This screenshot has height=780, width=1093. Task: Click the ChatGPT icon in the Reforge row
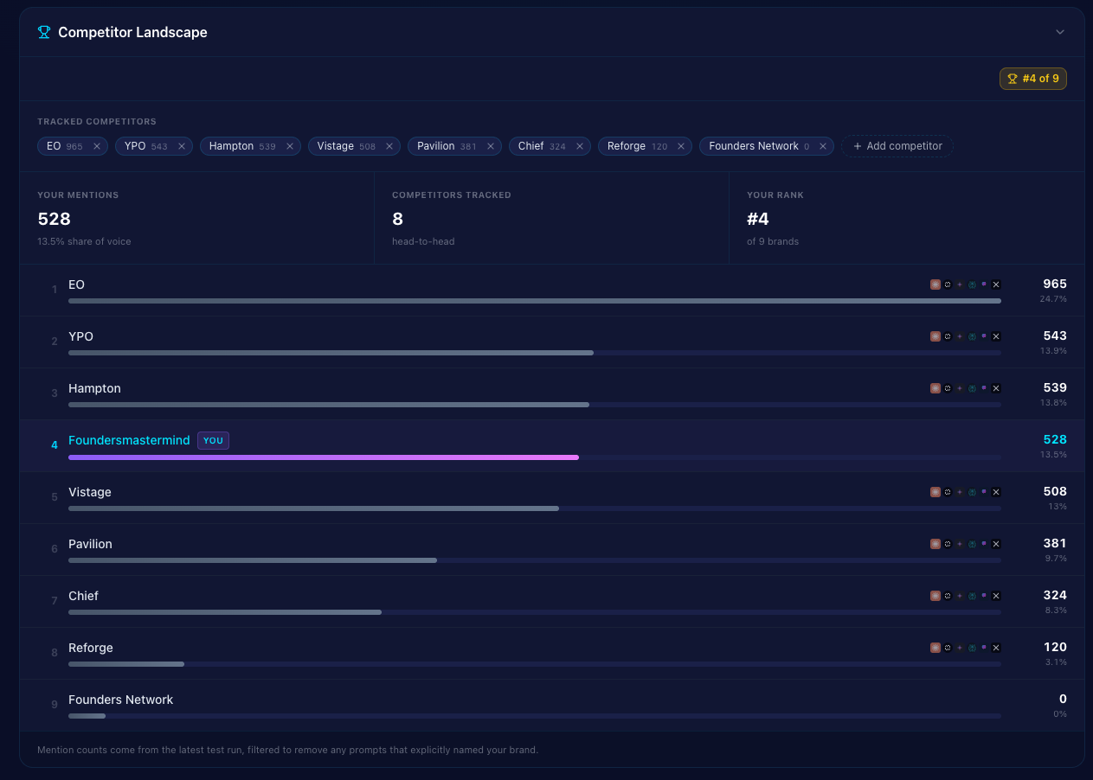(948, 648)
